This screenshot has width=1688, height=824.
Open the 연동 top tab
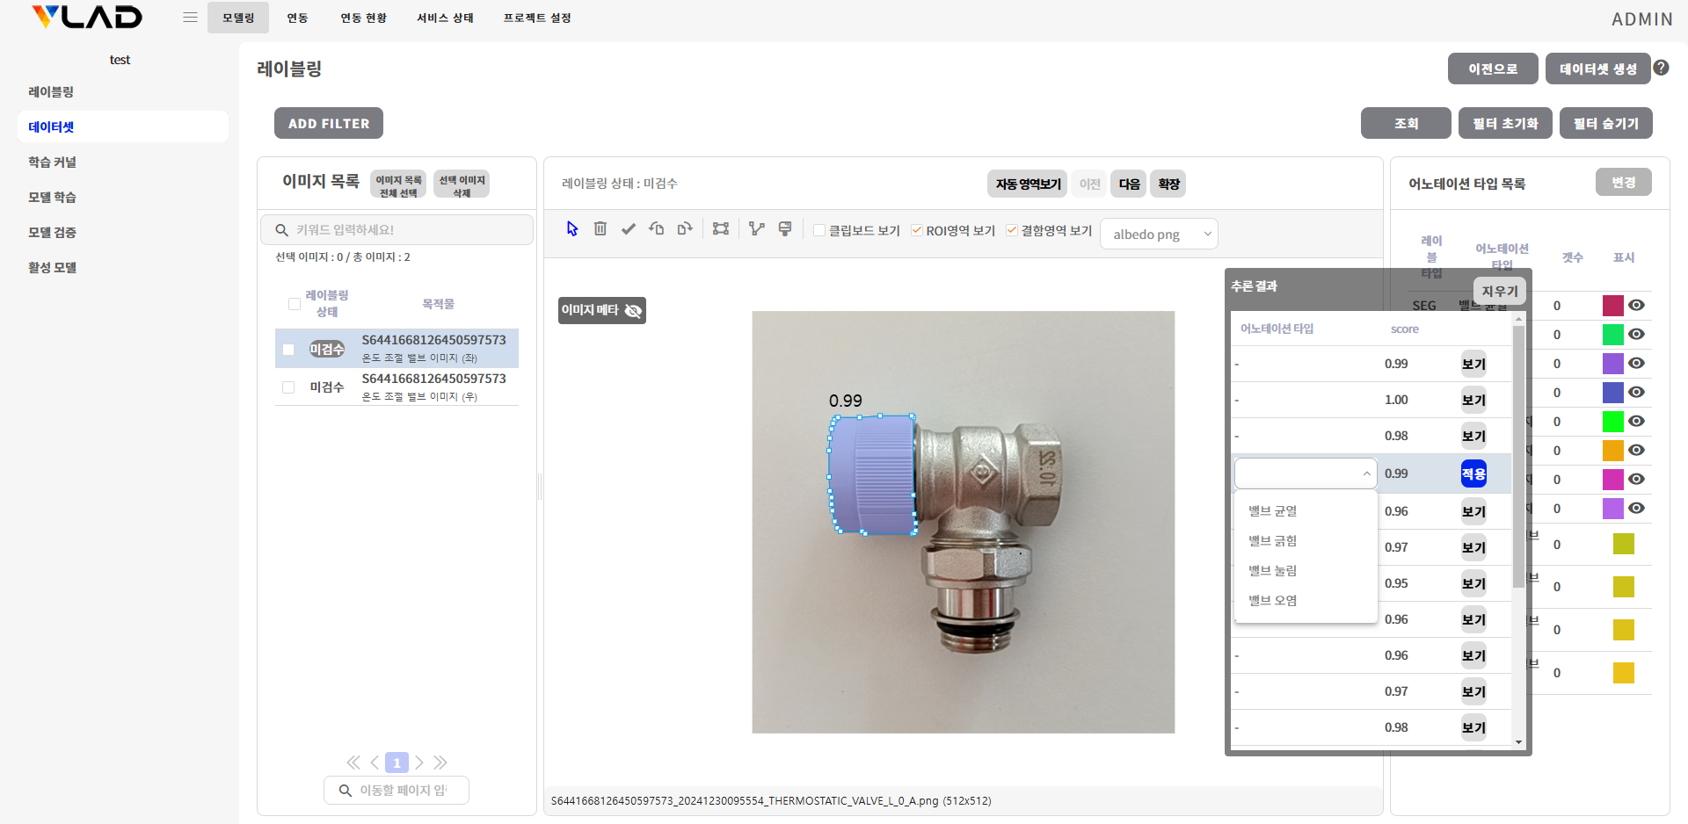click(x=297, y=18)
